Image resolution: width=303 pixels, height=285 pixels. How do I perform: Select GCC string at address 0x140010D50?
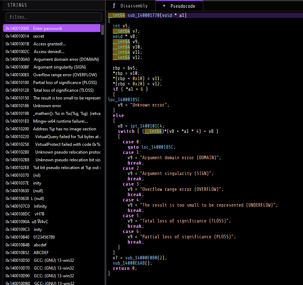tap(52, 260)
